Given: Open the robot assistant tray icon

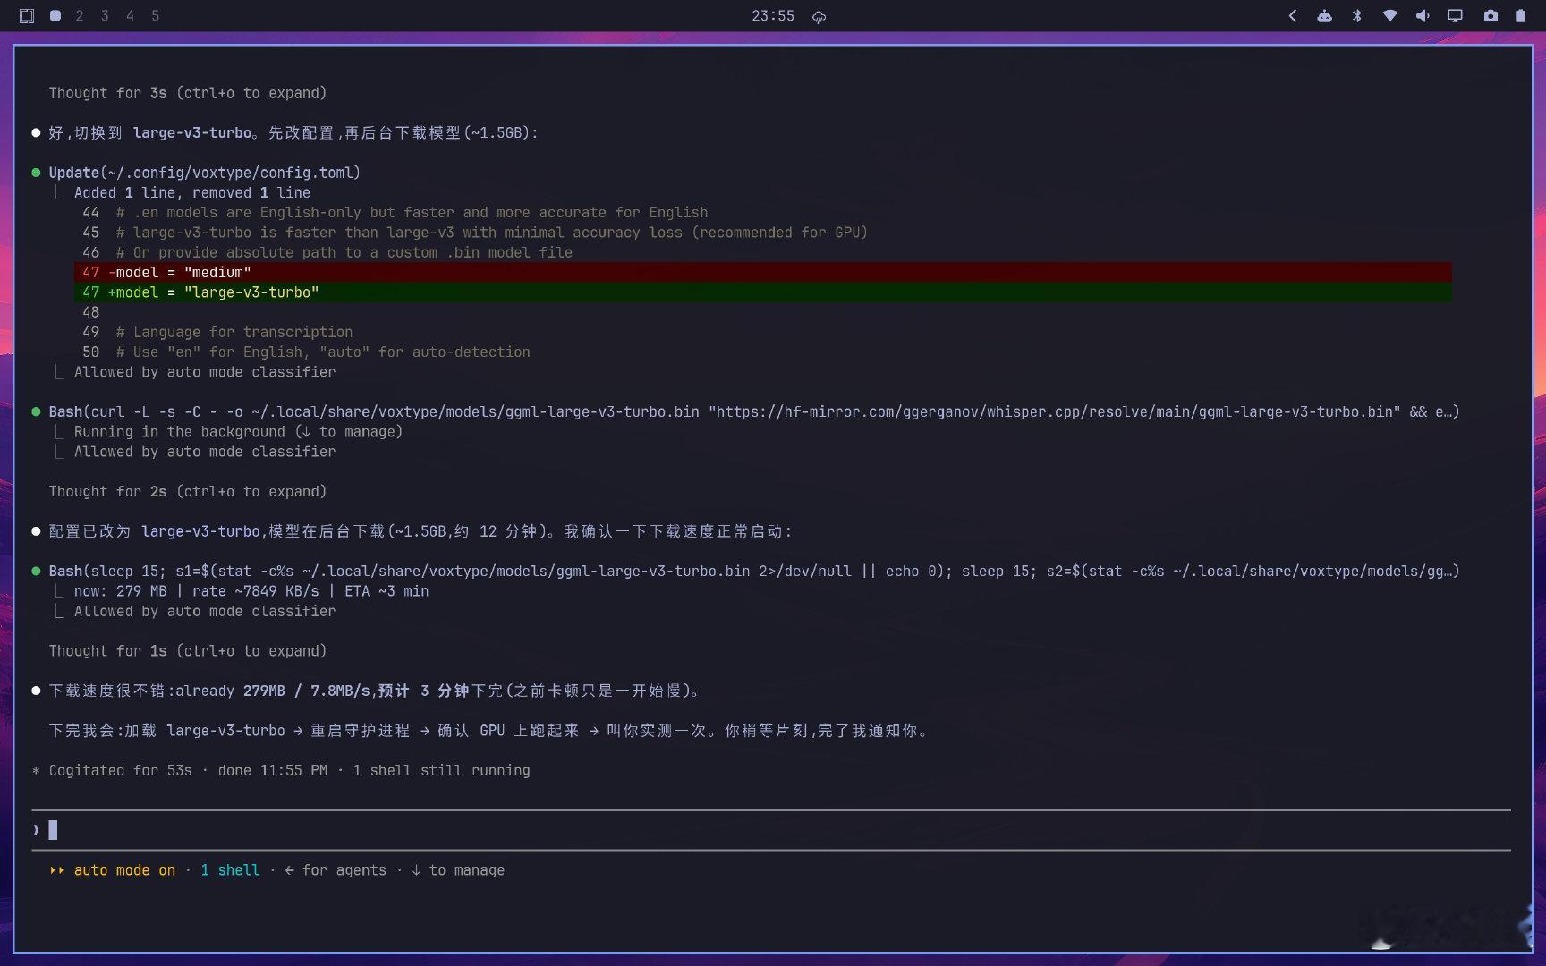Looking at the screenshot, I should point(1325,15).
